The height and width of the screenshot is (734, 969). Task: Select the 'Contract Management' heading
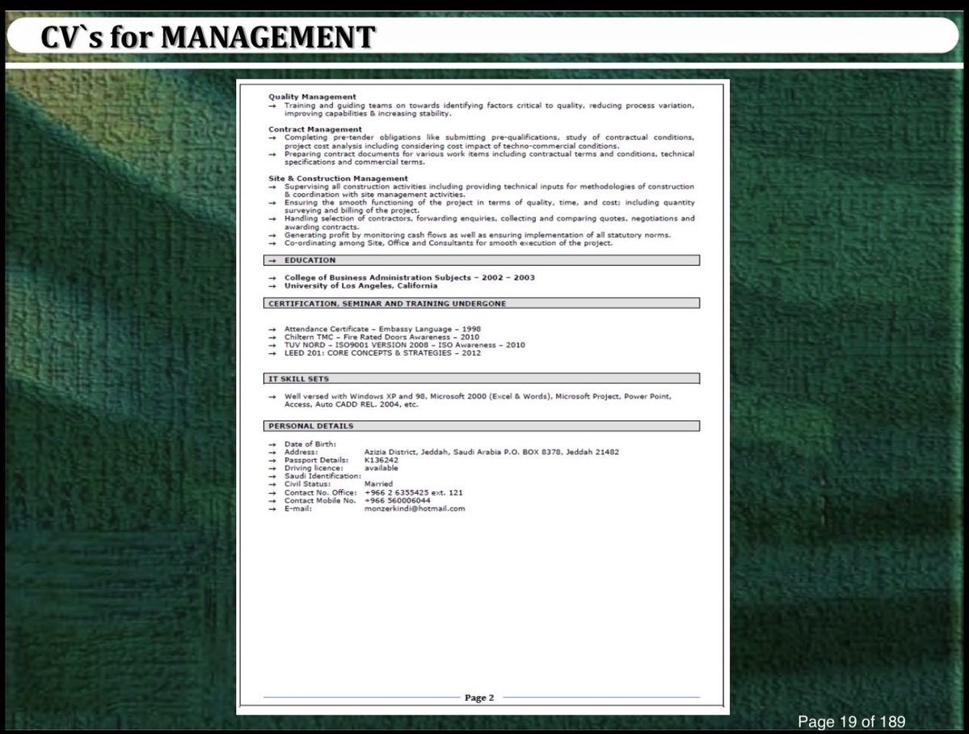(314, 129)
